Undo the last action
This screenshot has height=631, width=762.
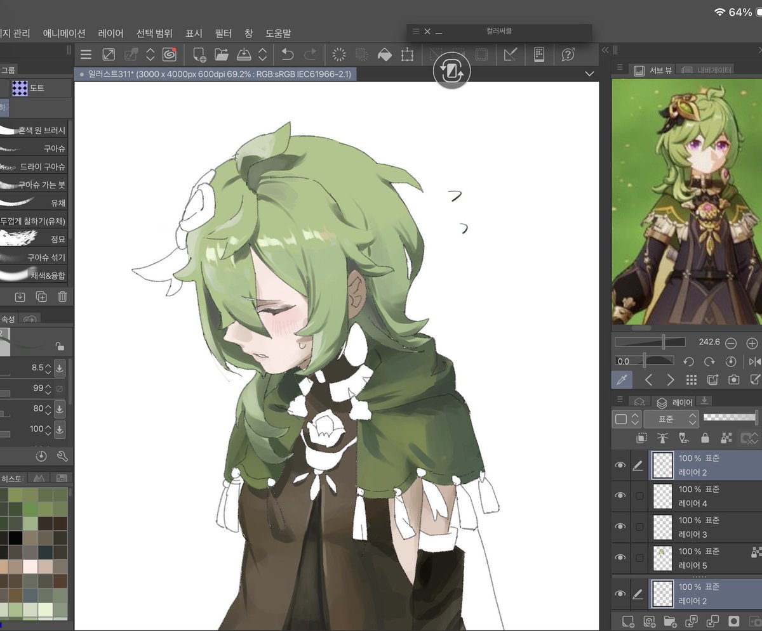[288, 55]
